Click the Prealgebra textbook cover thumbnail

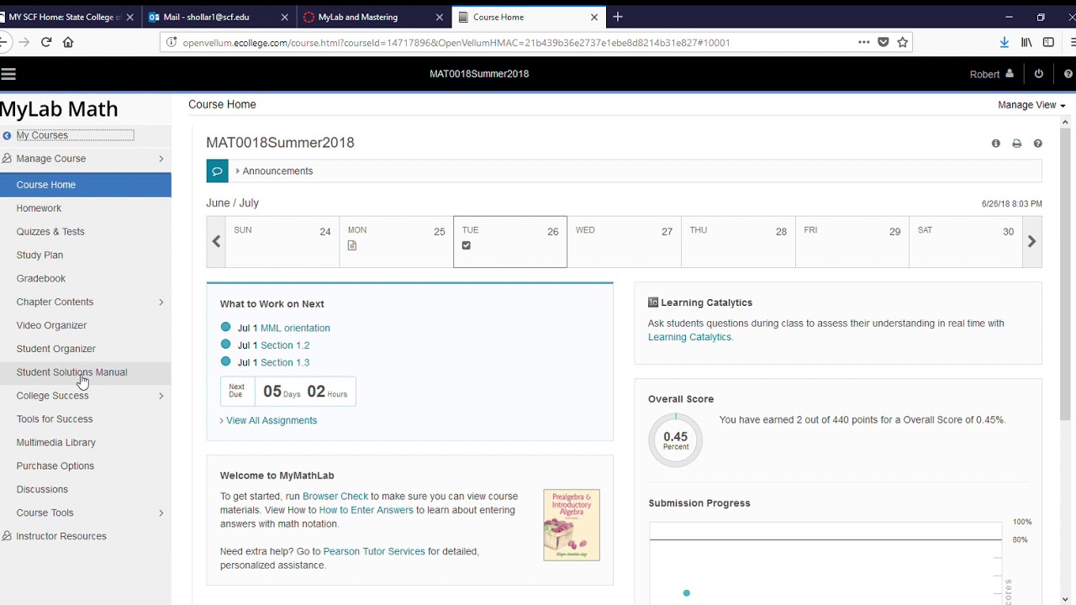[x=572, y=524]
